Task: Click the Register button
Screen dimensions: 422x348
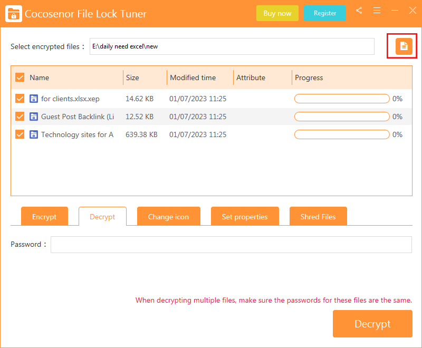Action: coord(325,13)
